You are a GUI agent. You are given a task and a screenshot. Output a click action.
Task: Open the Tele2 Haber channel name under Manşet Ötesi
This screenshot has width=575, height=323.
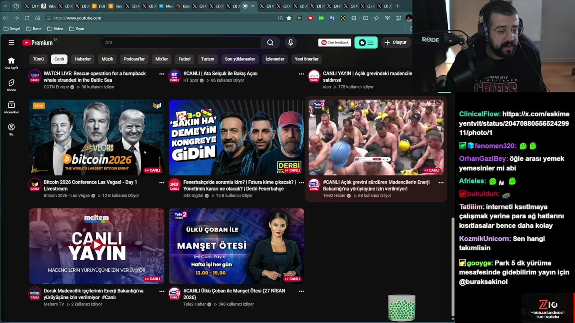(195, 304)
